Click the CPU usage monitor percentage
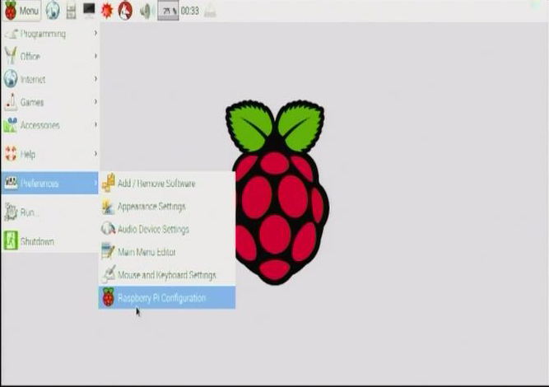Screen dimensions: 549x387 click(168, 11)
